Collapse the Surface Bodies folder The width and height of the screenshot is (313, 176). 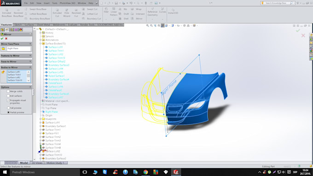pos(41,44)
